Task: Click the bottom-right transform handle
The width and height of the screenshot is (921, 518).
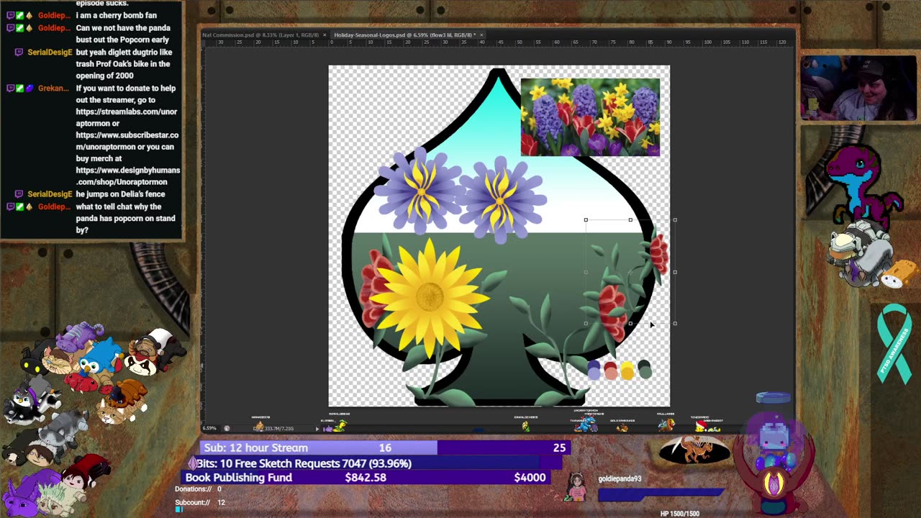Action: pyautogui.click(x=675, y=324)
